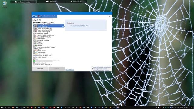Open the Windows Start menu
The width and height of the screenshot is (194, 109).
click(x=2, y=107)
